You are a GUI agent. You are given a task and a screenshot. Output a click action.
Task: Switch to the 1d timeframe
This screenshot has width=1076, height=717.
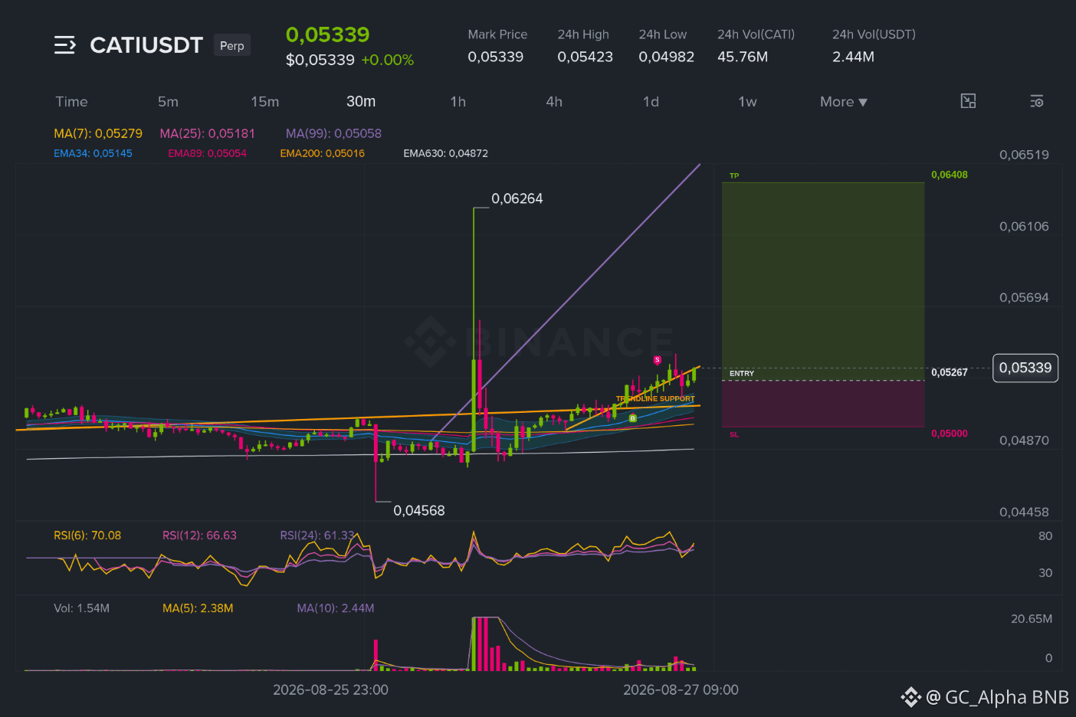(651, 102)
